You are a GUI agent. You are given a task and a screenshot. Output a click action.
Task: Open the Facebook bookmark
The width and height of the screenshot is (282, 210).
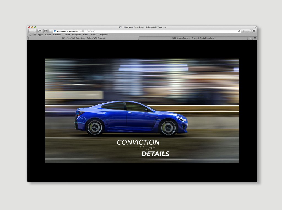click(x=57, y=34)
